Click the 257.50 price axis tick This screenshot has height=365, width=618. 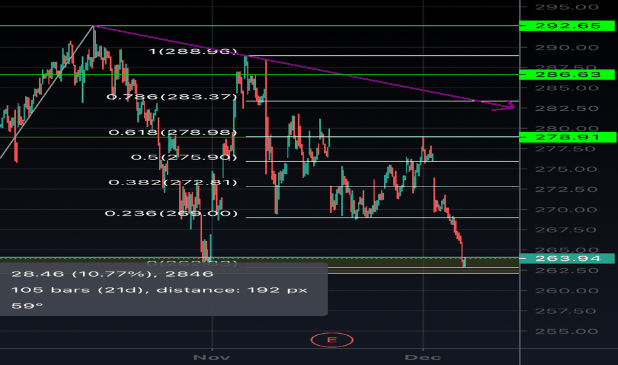point(567,311)
